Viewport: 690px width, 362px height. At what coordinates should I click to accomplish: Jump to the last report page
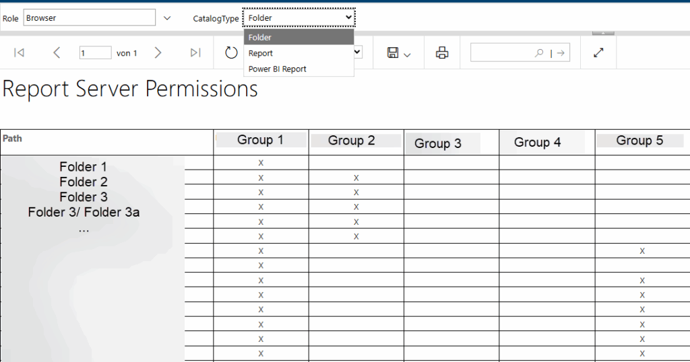pyautogui.click(x=195, y=53)
